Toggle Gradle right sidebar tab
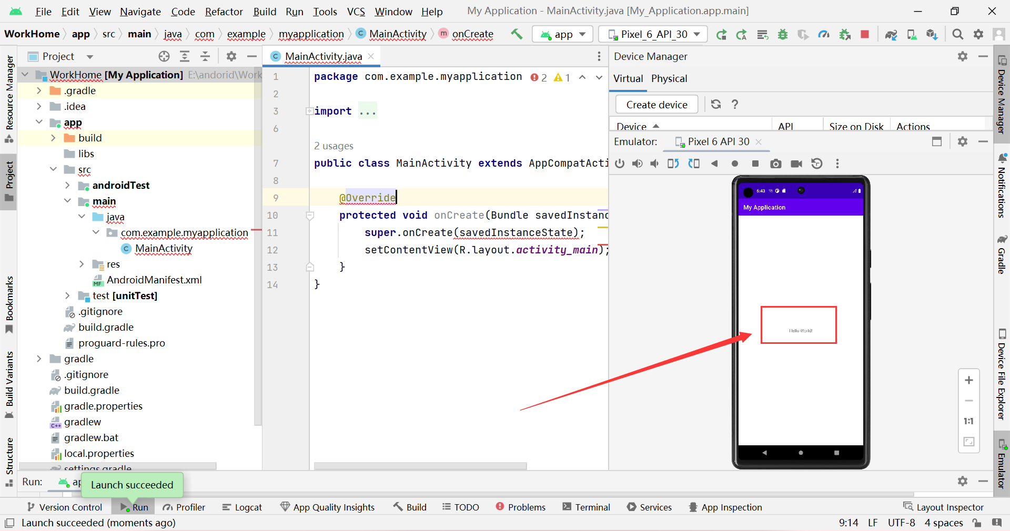This screenshot has height=531, width=1010. coord(1002,255)
